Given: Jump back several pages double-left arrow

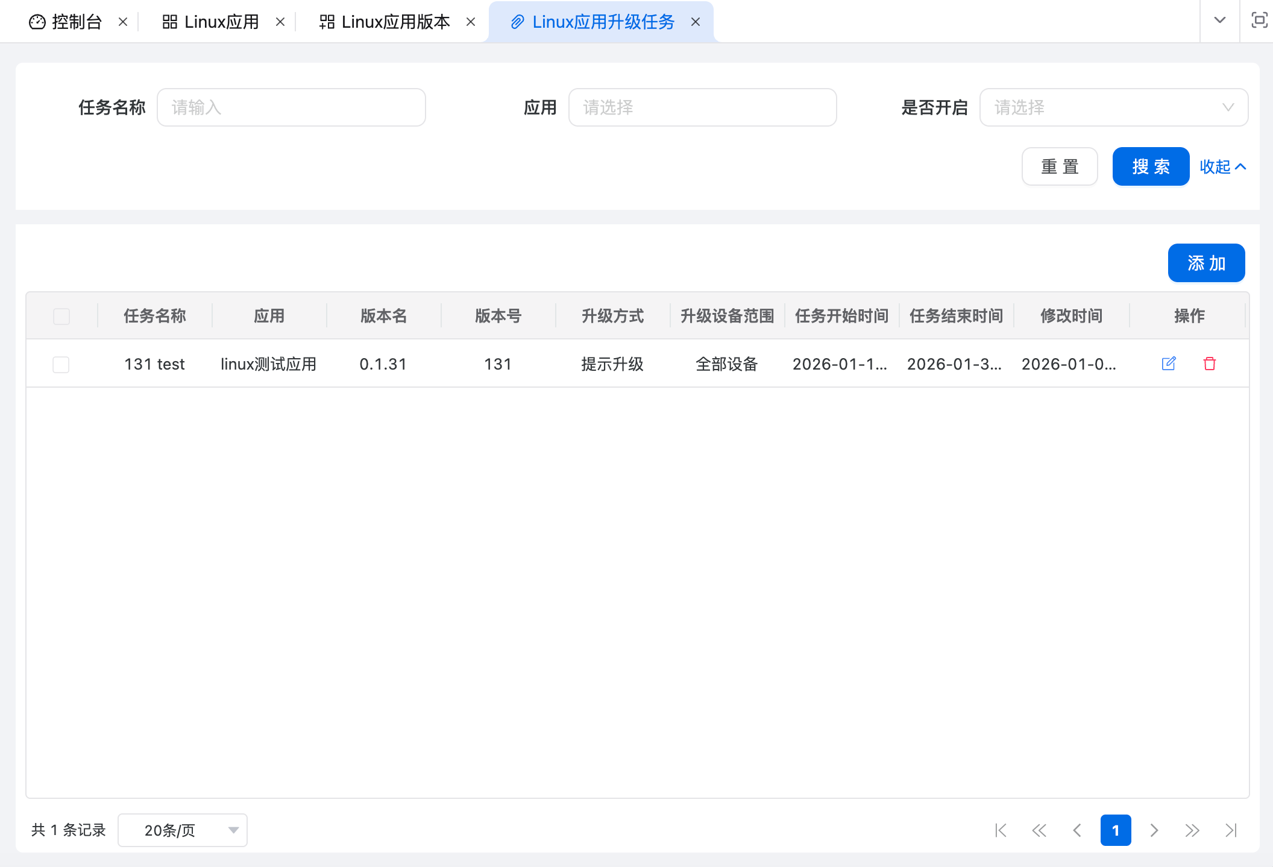Looking at the screenshot, I should (x=1039, y=830).
